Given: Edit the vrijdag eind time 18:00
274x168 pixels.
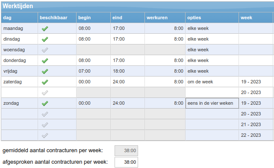Looking at the screenshot, I should pos(127,71).
